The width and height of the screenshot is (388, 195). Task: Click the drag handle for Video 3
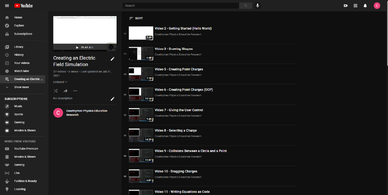pyautogui.click(x=125, y=54)
